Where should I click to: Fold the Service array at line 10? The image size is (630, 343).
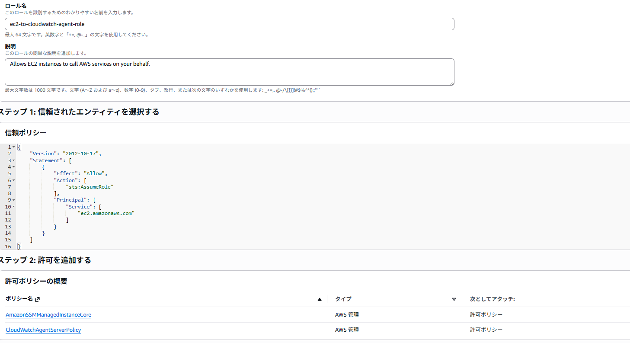pyautogui.click(x=13, y=207)
